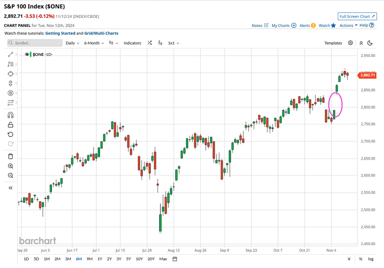Click the zoom out magnifier icon
The height and width of the screenshot is (268, 384).
tap(11, 176)
